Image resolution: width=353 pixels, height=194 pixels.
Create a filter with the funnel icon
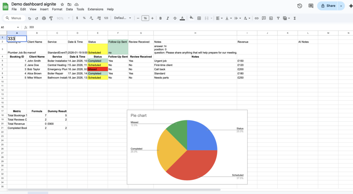(x=279, y=18)
